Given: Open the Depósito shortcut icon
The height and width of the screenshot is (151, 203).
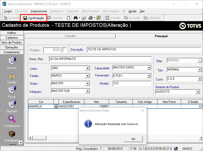Looking at the screenshot, I should pos(12,105).
